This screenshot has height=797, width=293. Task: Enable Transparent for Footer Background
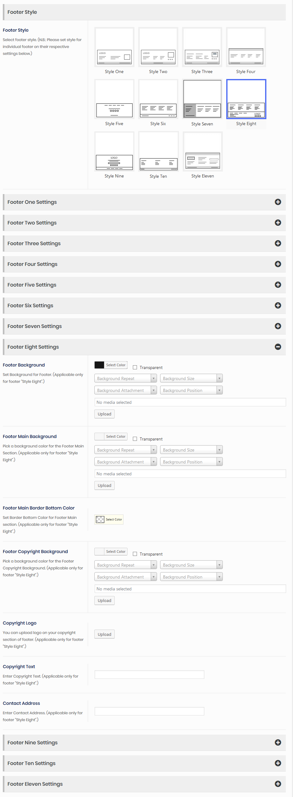tap(135, 367)
